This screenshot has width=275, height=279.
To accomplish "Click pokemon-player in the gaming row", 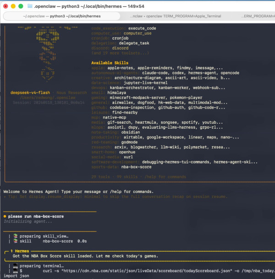I will click(x=186, y=98).
